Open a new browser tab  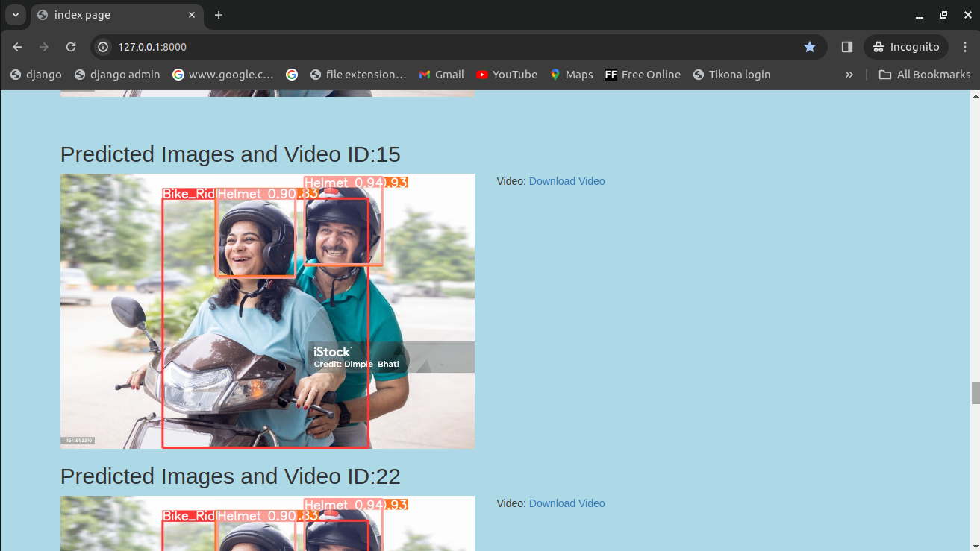[218, 15]
